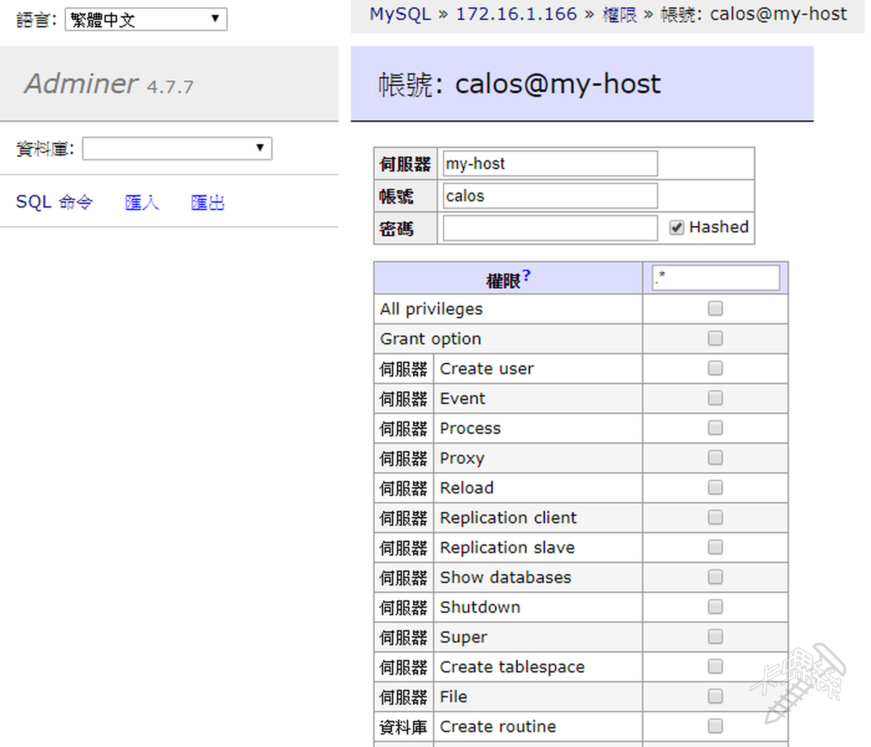
Task: Click the privilege scope field with asterisk
Action: click(715, 277)
